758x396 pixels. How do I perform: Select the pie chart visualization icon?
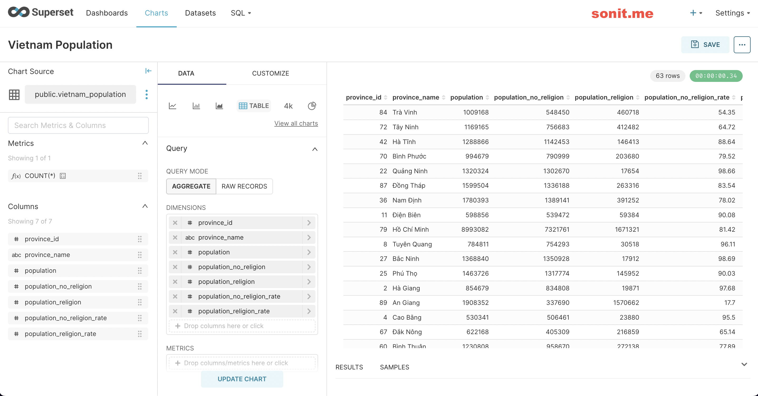click(x=312, y=106)
